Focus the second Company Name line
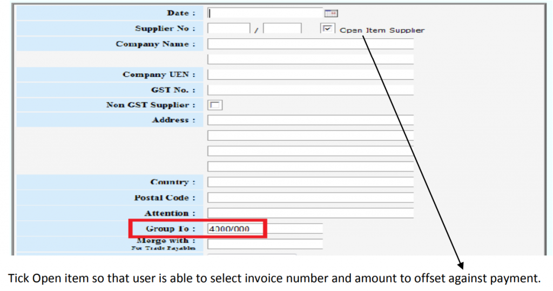The height and width of the screenshot is (291, 553). tap(311, 59)
